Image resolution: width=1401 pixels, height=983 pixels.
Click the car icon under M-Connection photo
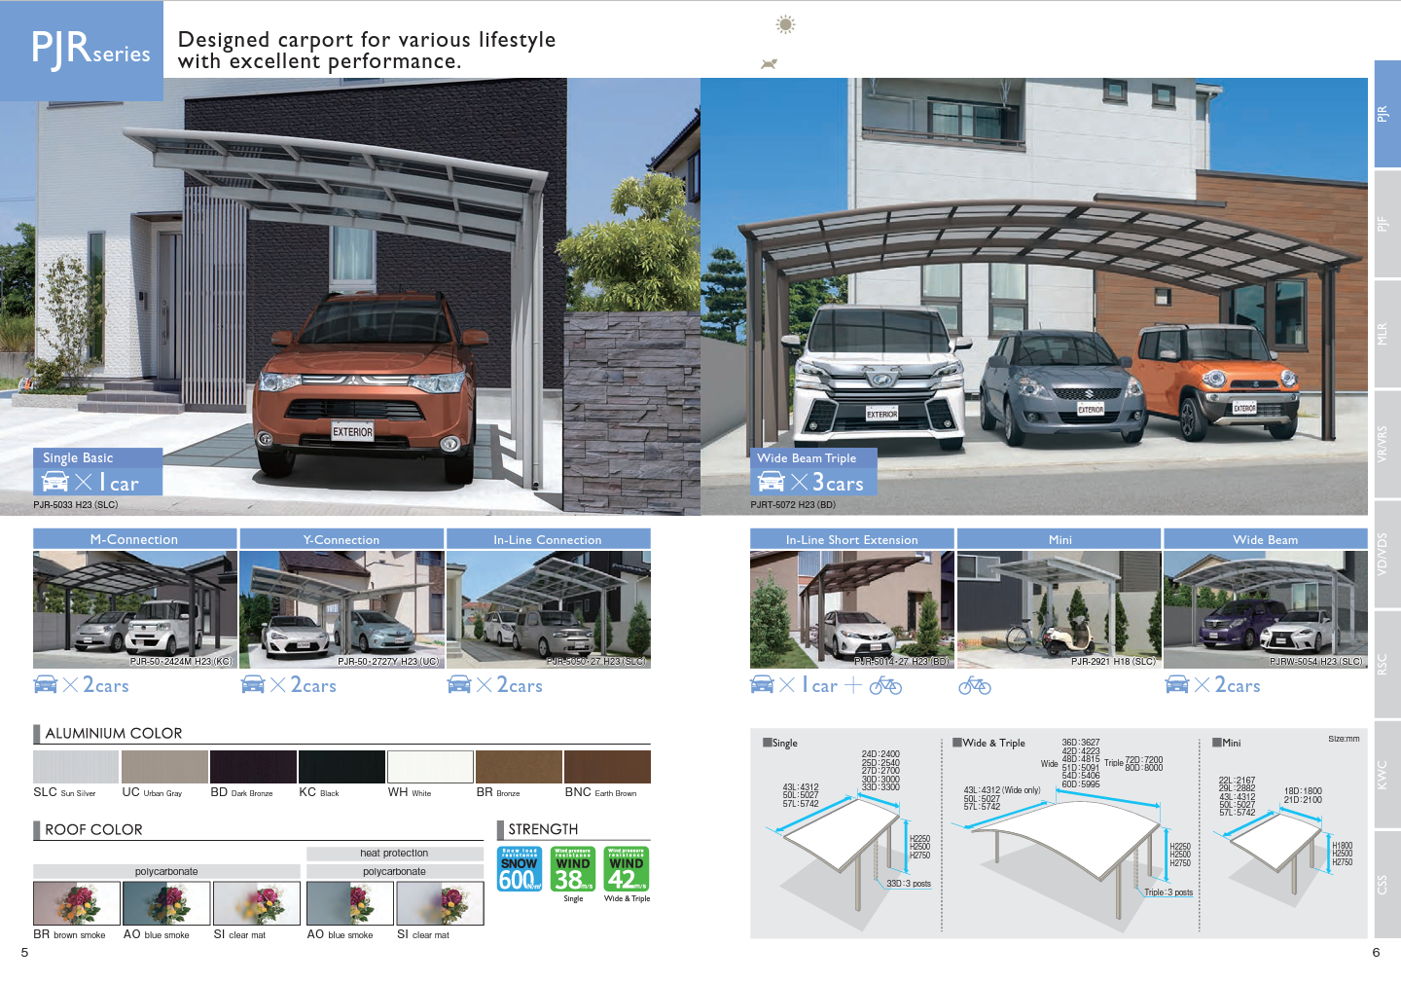(46, 685)
